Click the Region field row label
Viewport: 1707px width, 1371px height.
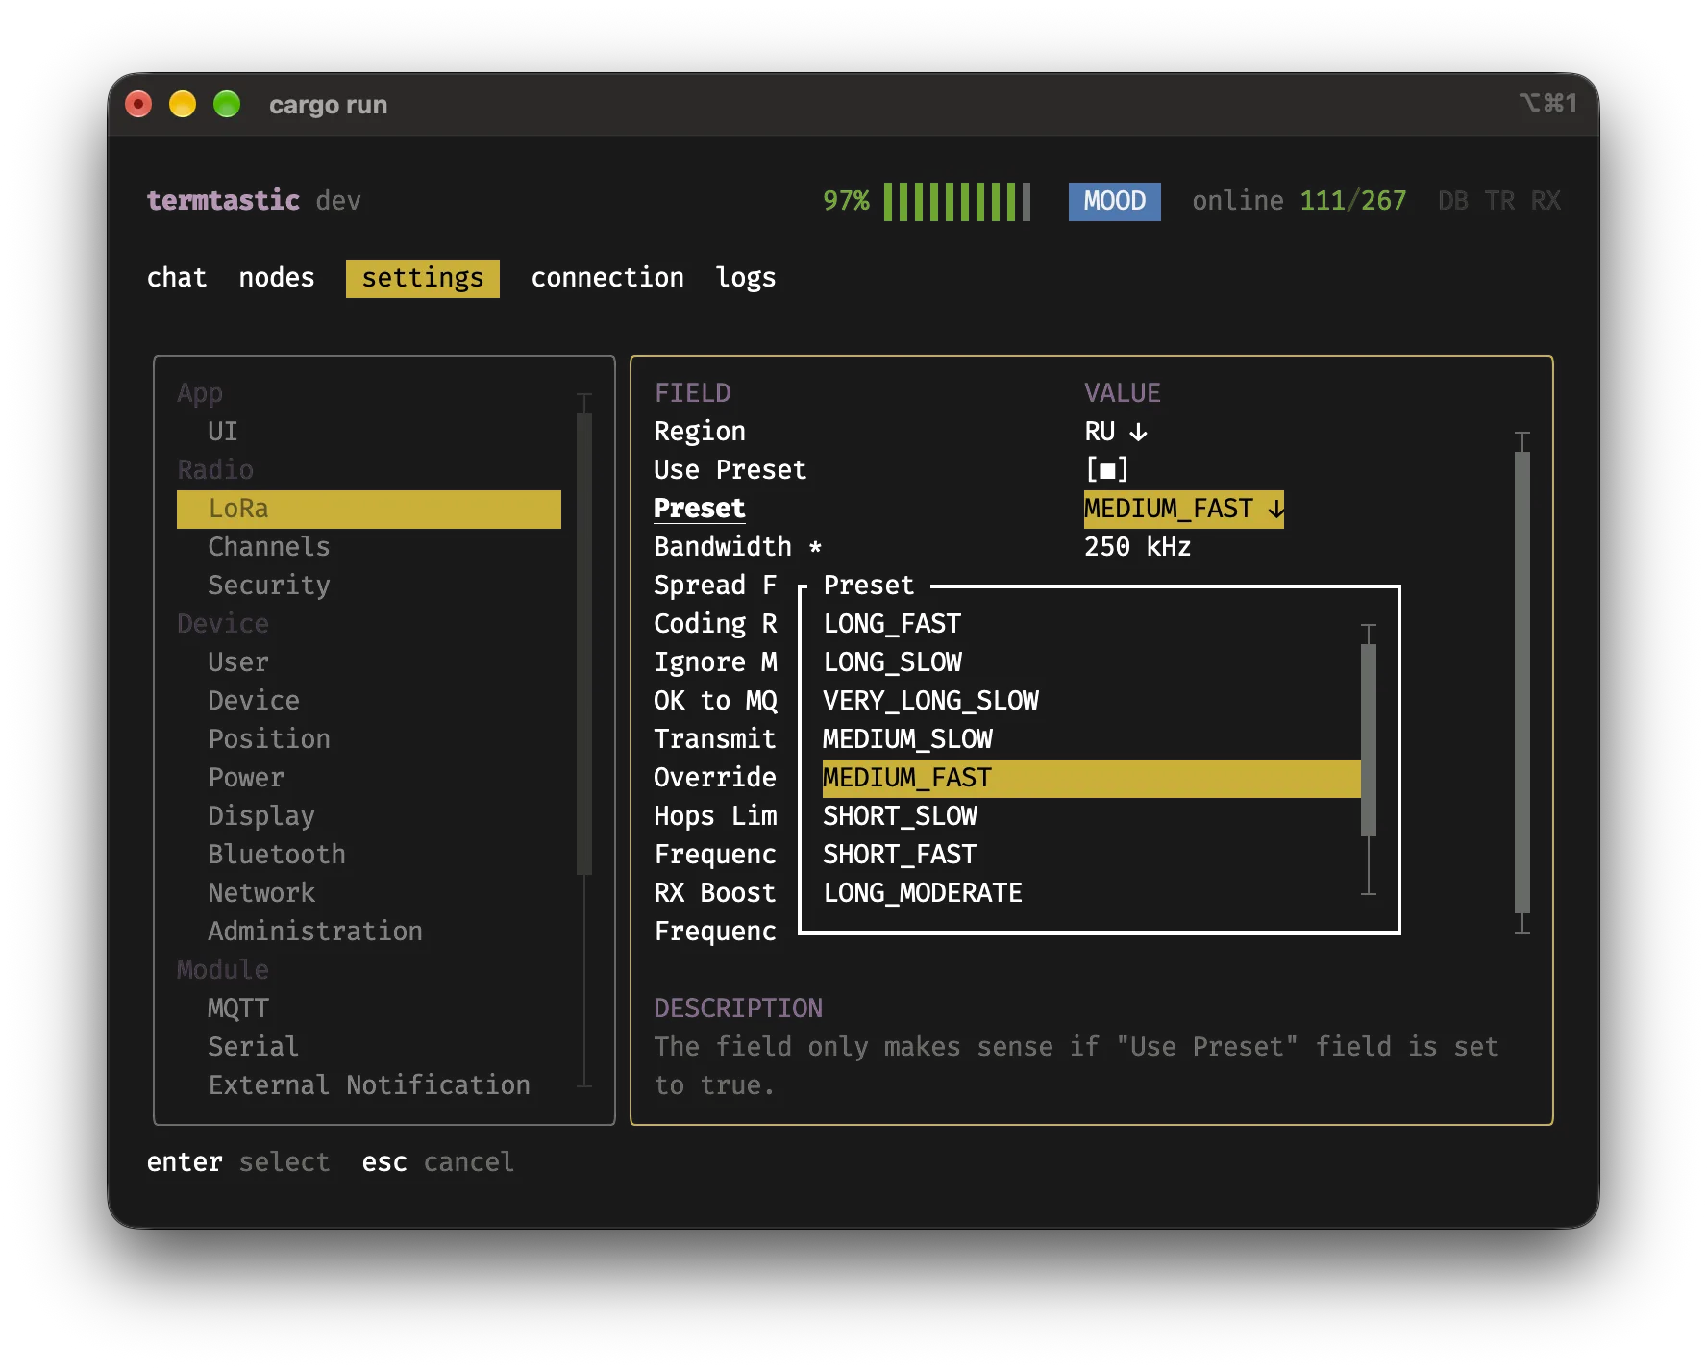(x=700, y=432)
